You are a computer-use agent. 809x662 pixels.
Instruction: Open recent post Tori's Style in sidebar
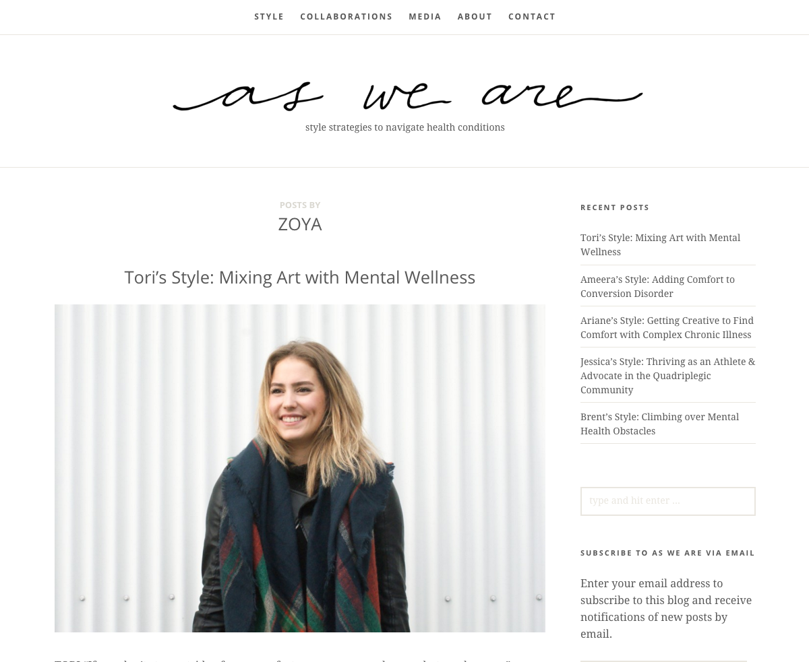(x=660, y=244)
